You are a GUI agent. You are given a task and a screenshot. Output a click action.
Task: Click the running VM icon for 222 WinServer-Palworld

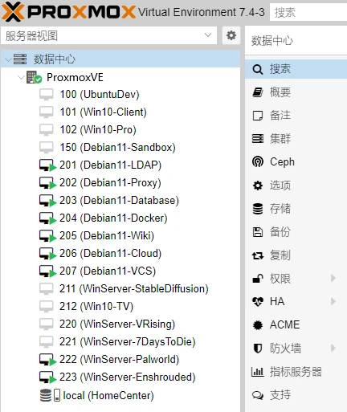point(47,360)
